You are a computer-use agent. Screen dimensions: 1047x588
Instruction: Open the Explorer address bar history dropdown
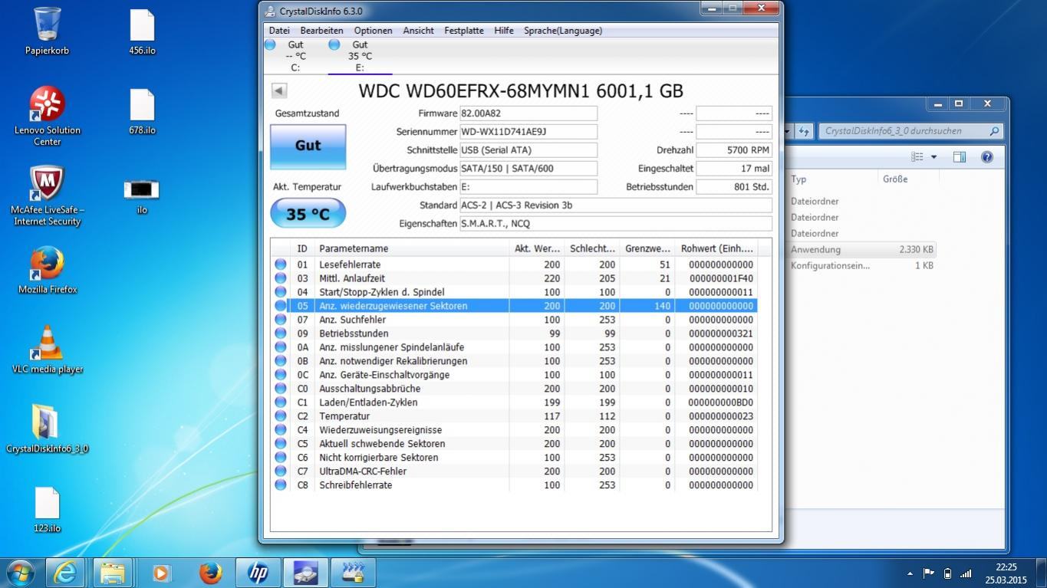click(789, 131)
